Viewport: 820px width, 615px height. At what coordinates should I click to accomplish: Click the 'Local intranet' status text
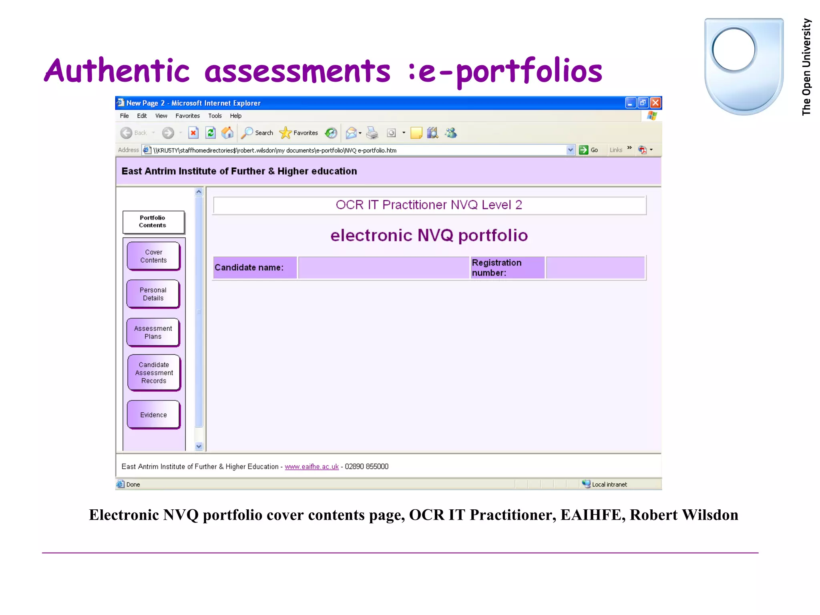pos(609,484)
